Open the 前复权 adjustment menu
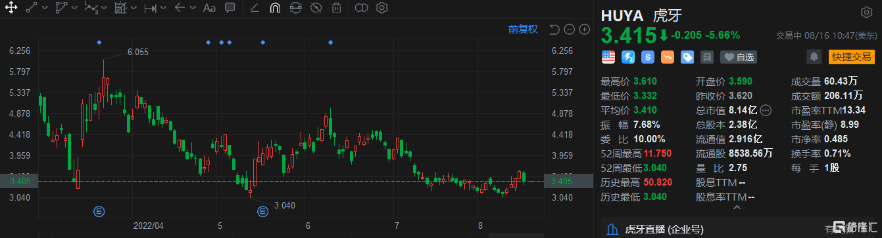Viewport: 882px width, 238px height. click(523, 29)
